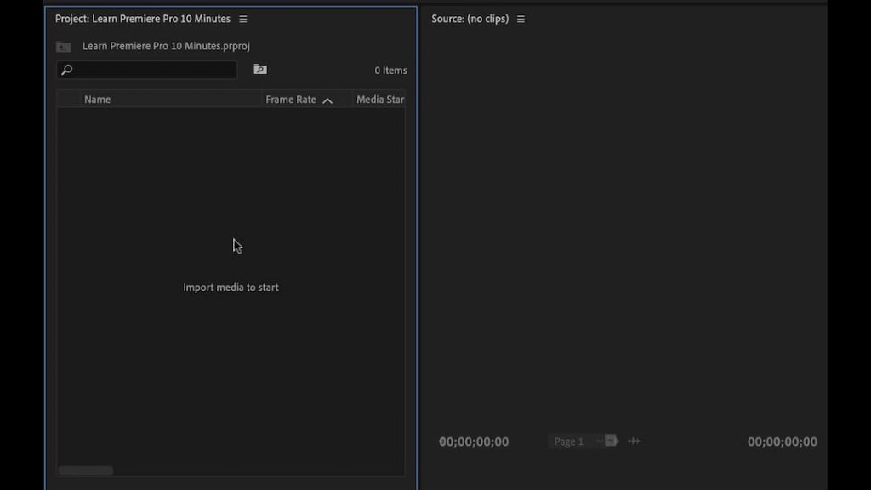This screenshot has width=871, height=490.
Task: Click the horizontal scrollbar at panel bottom
Action: pyautogui.click(x=85, y=470)
